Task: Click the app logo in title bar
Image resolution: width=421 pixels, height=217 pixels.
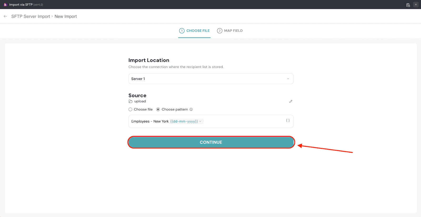Action: coord(5,4)
